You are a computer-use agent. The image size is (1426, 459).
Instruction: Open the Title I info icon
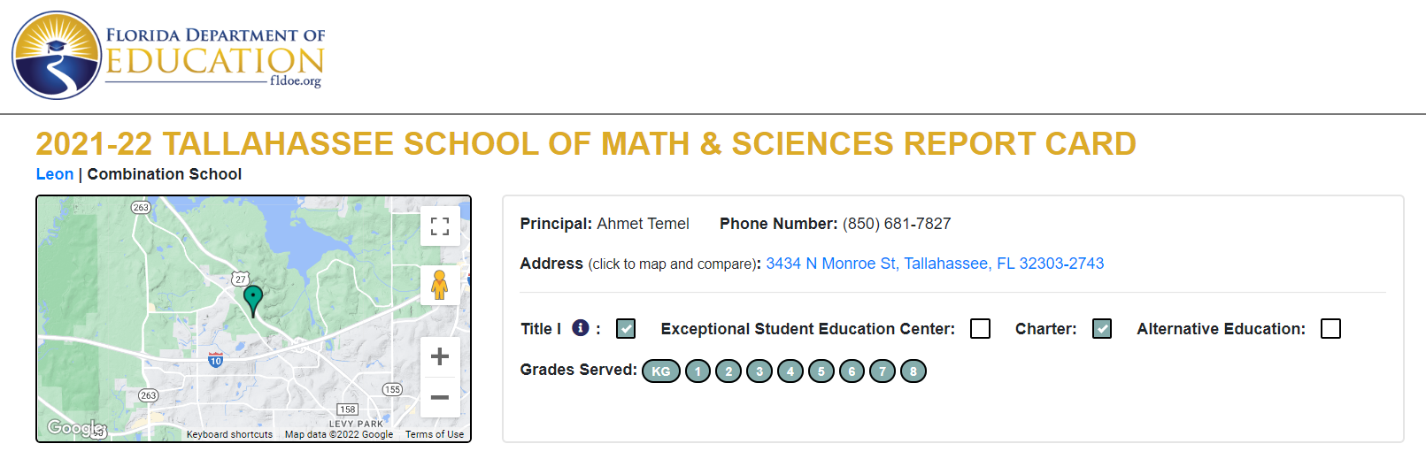pos(581,328)
